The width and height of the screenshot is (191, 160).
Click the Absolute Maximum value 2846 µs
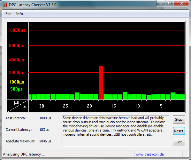(x=45, y=141)
